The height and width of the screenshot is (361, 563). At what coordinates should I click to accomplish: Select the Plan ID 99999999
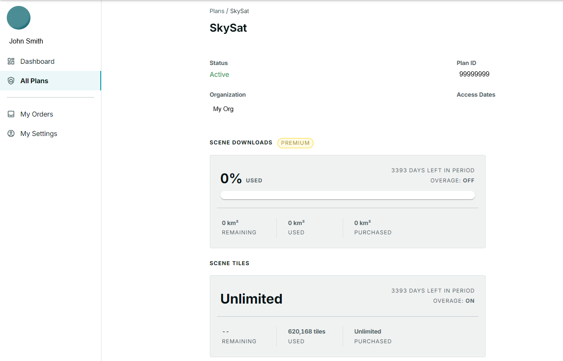[x=474, y=74]
